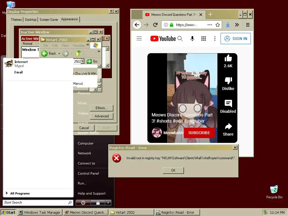Open site information icon in address bar
The width and height of the screenshot is (288, 216).
point(166,25)
